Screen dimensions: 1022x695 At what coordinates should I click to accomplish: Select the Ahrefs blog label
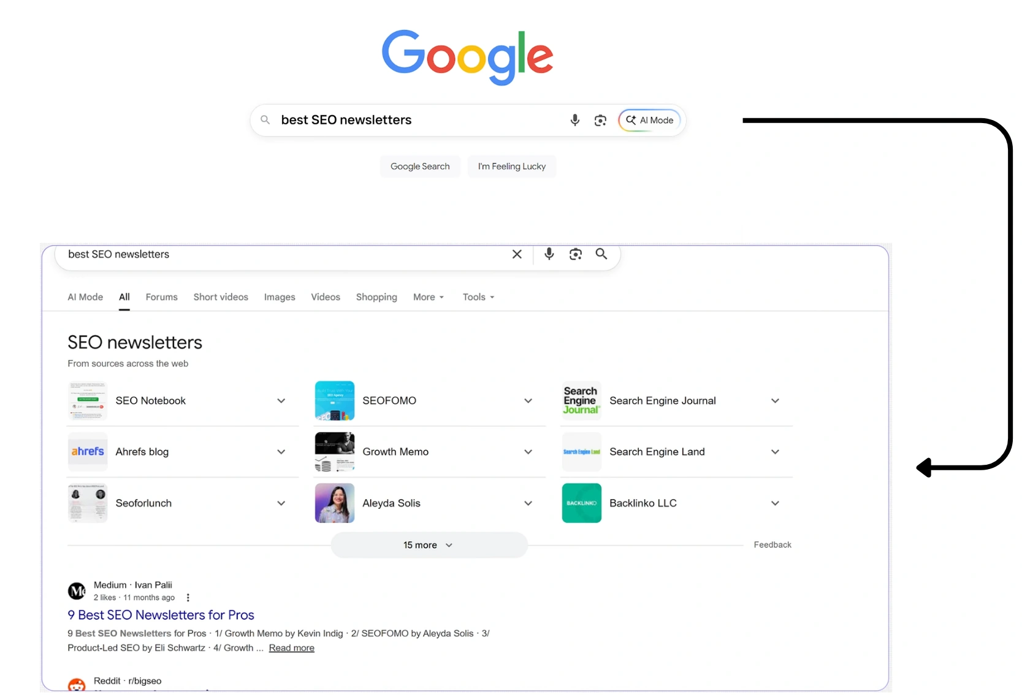pos(142,452)
